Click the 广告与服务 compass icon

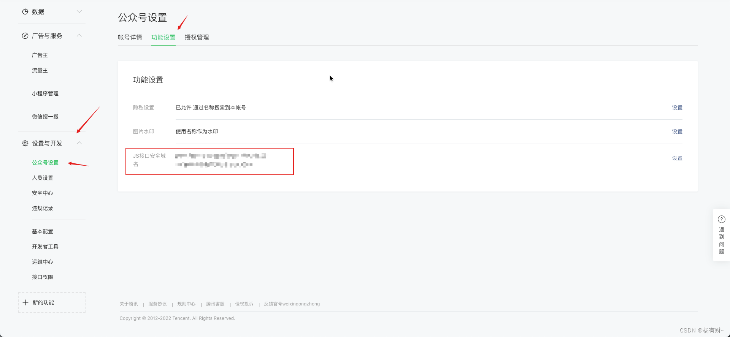[x=25, y=36]
